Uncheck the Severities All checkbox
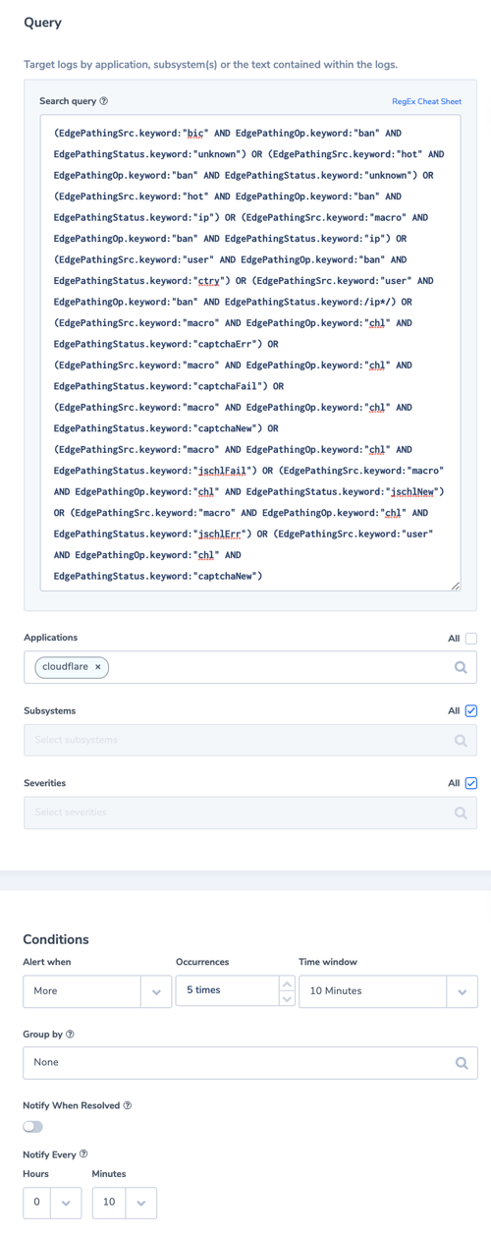Image resolution: width=491 pixels, height=1235 pixels. 471,783
